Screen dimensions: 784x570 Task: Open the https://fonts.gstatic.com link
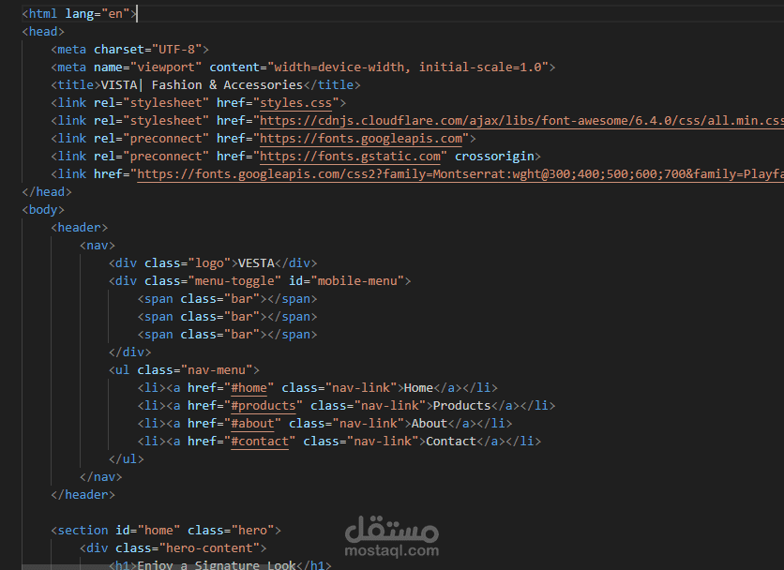coord(350,157)
